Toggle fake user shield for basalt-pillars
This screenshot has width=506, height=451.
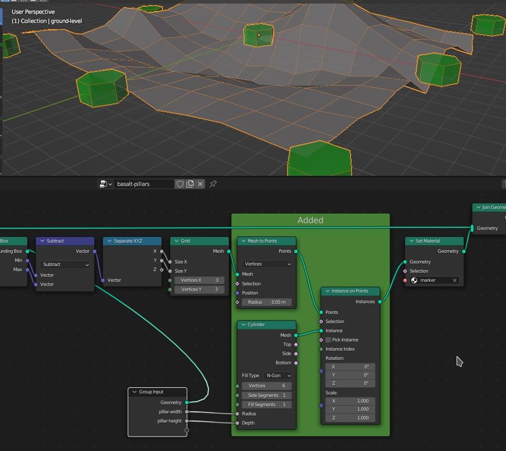coord(180,184)
